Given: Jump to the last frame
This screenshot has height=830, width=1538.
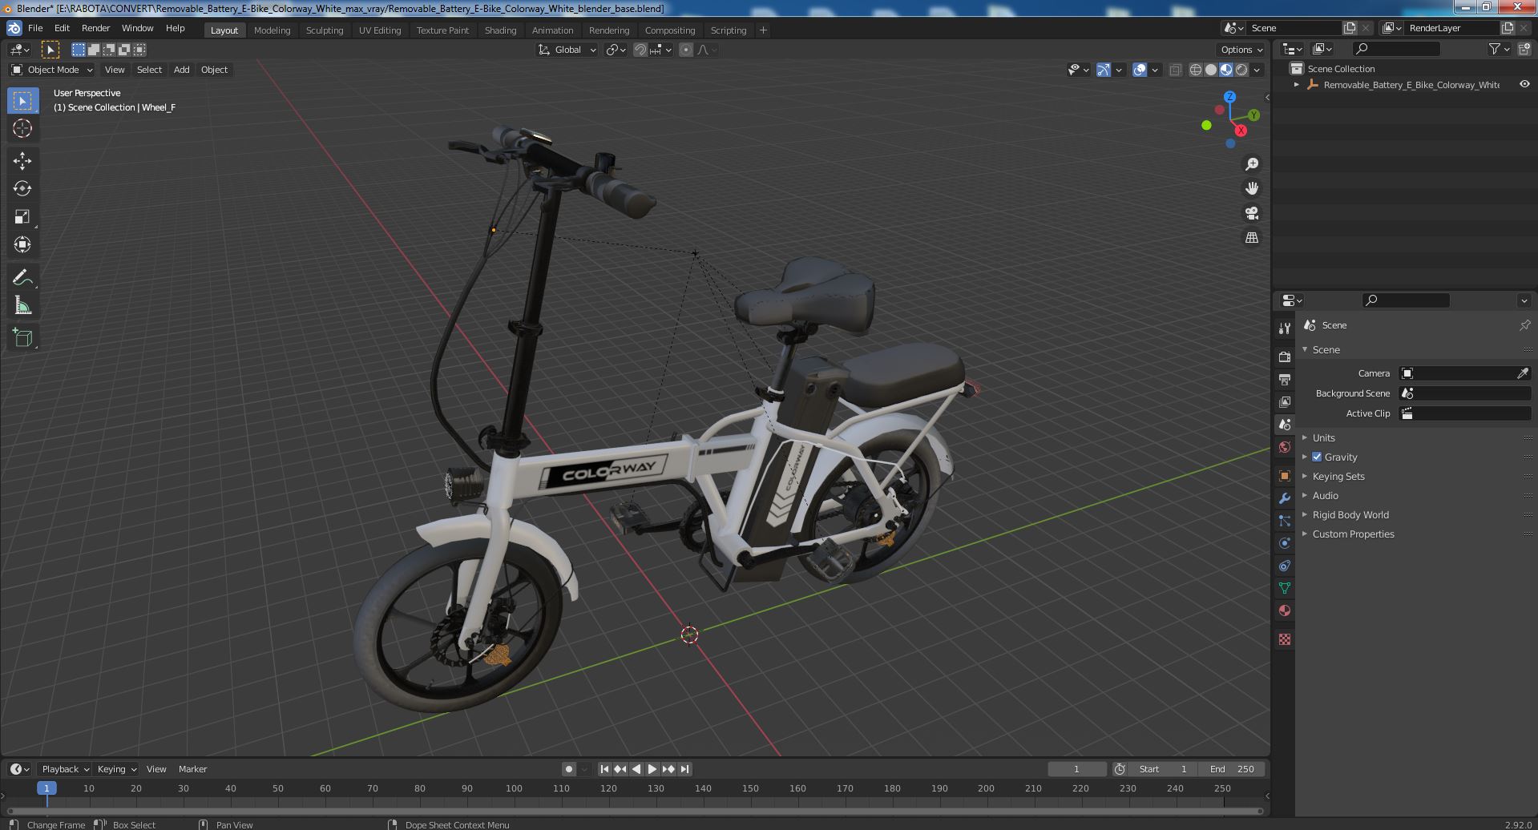Looking at the screenshot, I should pyautogui.click(x=684, y=769).
